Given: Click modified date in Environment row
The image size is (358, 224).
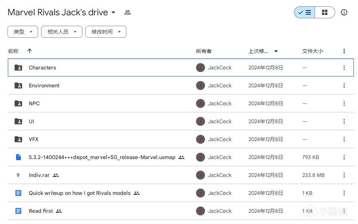Looking at the screenshot, I should coord(266,85).
